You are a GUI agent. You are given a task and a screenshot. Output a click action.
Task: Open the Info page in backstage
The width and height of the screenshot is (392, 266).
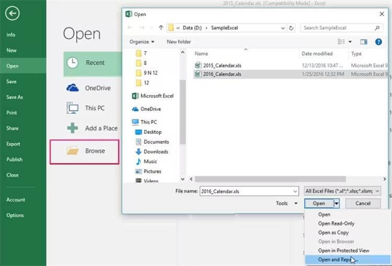click(x=11, y=35)
